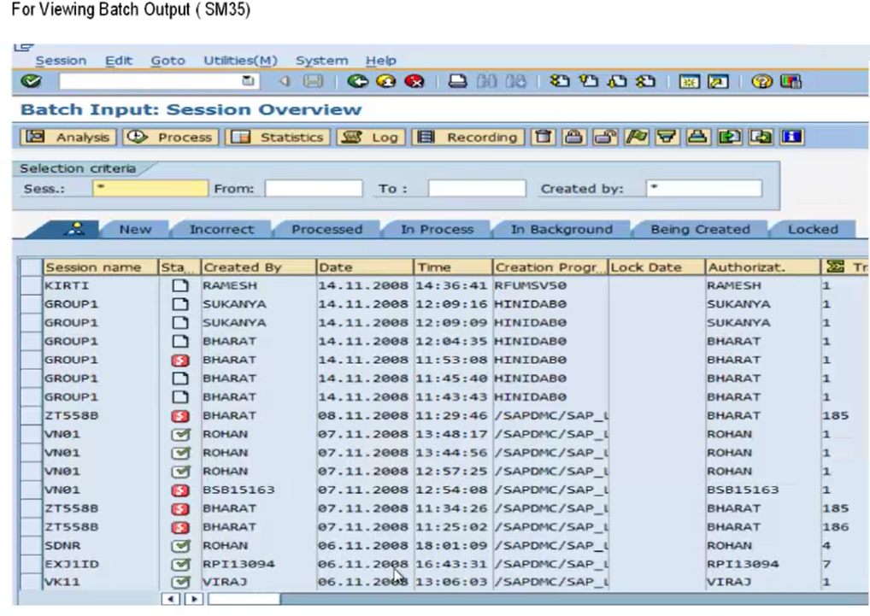Focus the From date field
Image resolution: width=870 pixels, height=616 pixels.
pyautogui.click(x=314, y=189)
